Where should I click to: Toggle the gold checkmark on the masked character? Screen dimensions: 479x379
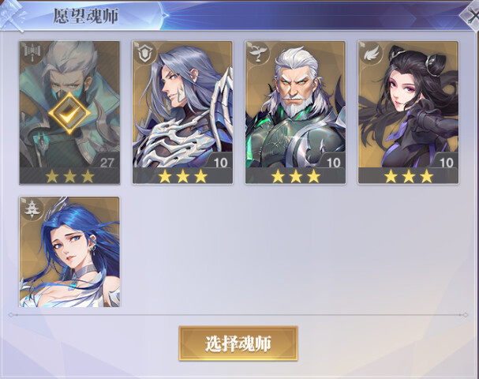(69, 112)
